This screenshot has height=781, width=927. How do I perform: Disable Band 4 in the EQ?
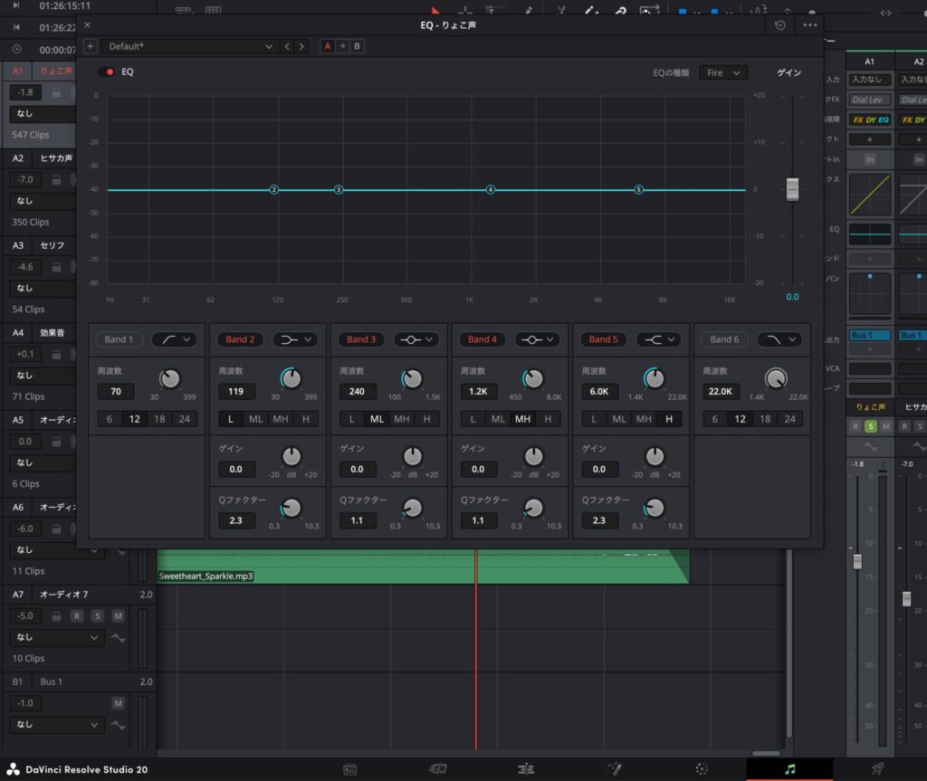(483, 339)
